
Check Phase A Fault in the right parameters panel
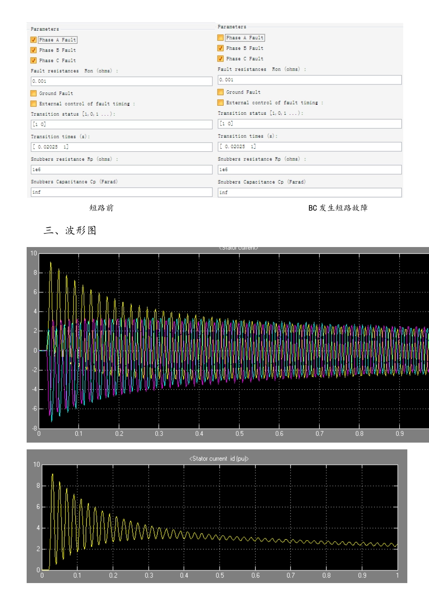[220, 38]
